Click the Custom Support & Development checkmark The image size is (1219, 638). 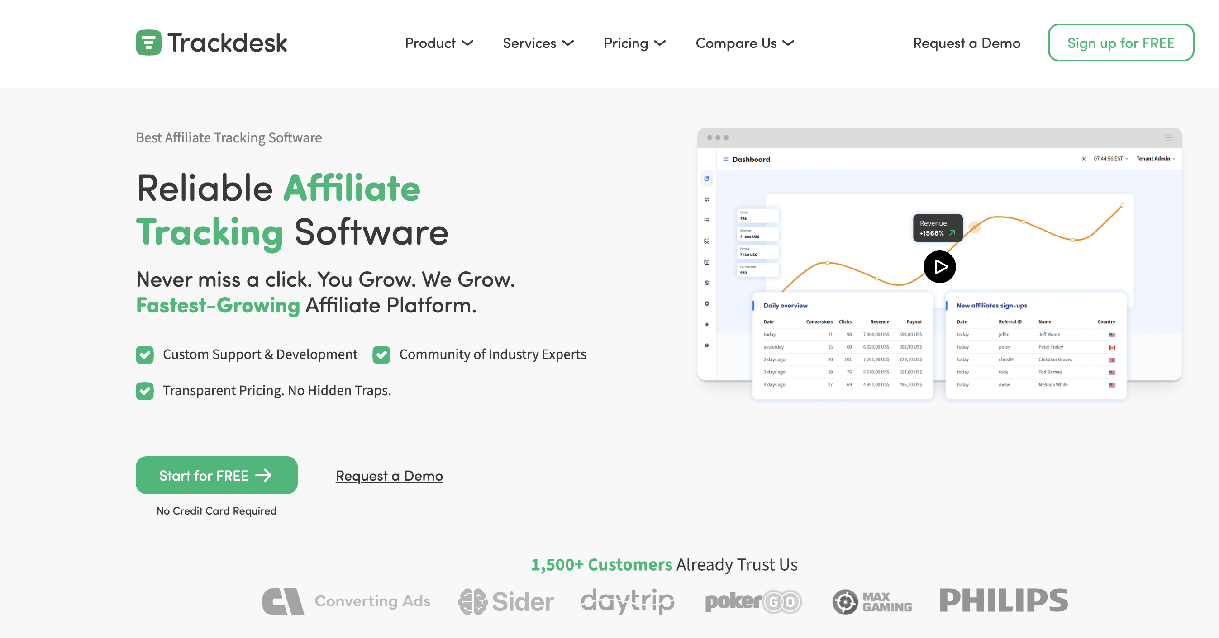(x=145, y=354)
